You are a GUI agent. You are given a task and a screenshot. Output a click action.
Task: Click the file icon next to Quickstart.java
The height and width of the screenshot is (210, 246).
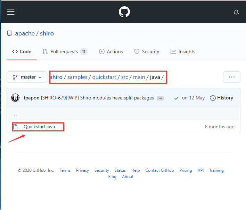tap(15, 127)
